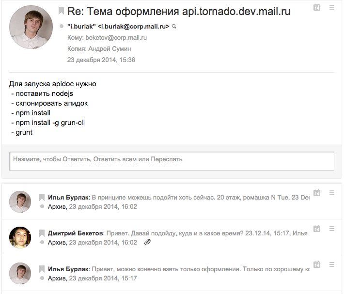Image resolution: width=344 pixels, height=294 pixels.
Task: Toggle the read dot on Дмитрий Бекетов's message
Action: 42,242
